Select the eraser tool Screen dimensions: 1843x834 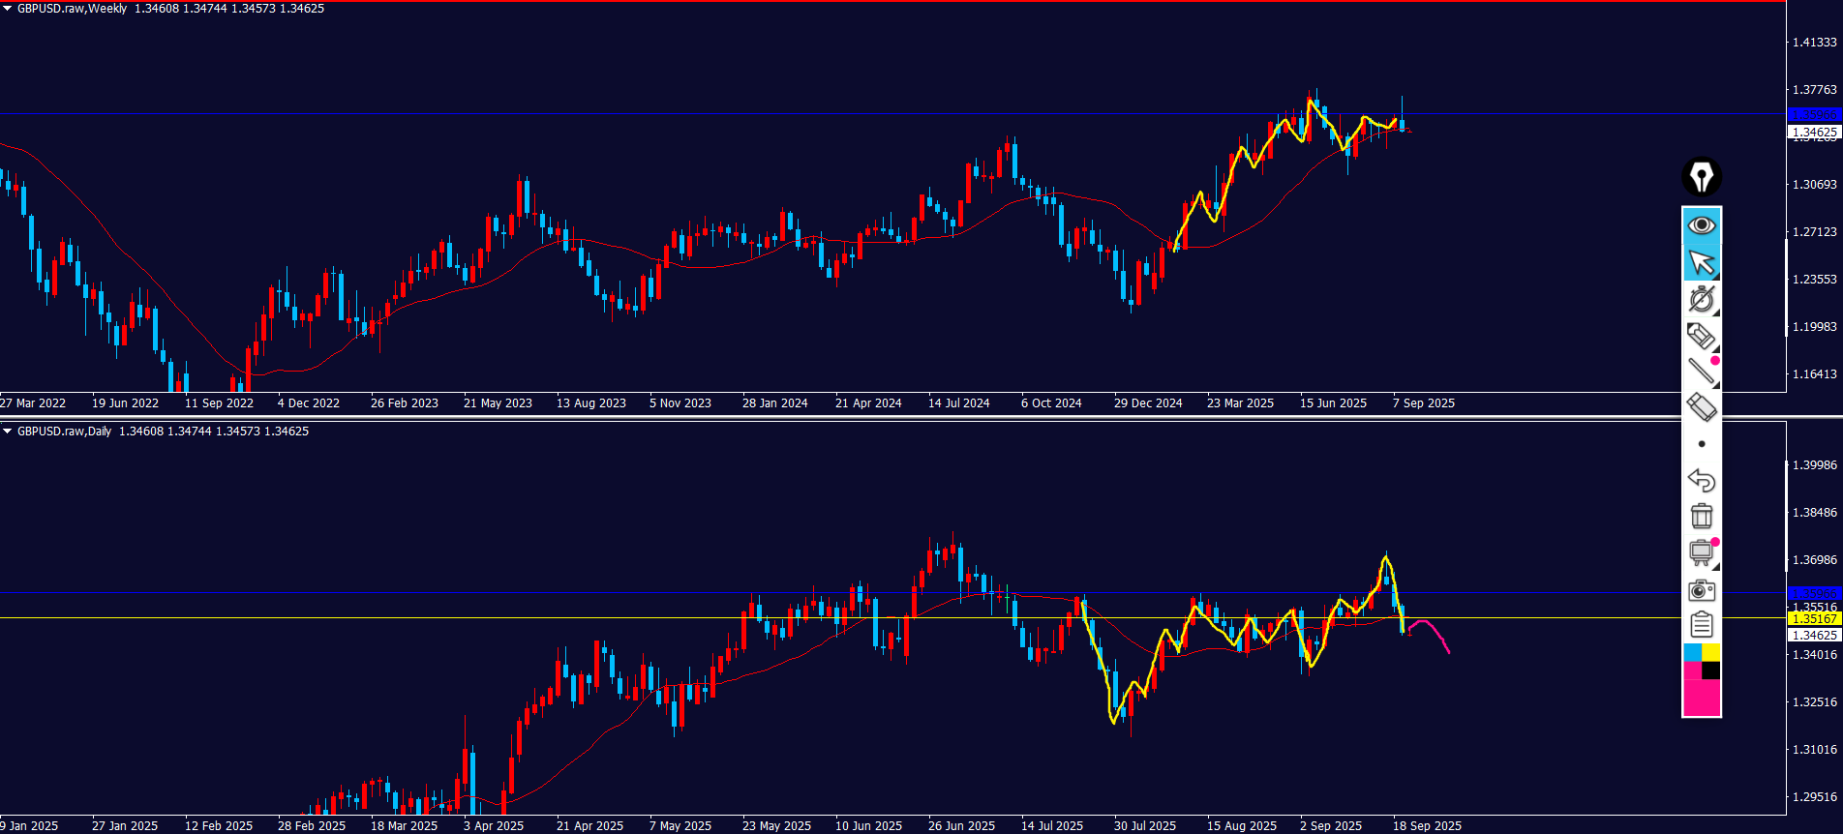tap(1702, 407)
